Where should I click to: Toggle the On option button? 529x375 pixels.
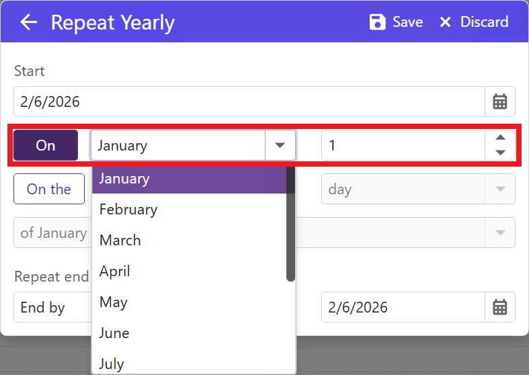point(46,145)
